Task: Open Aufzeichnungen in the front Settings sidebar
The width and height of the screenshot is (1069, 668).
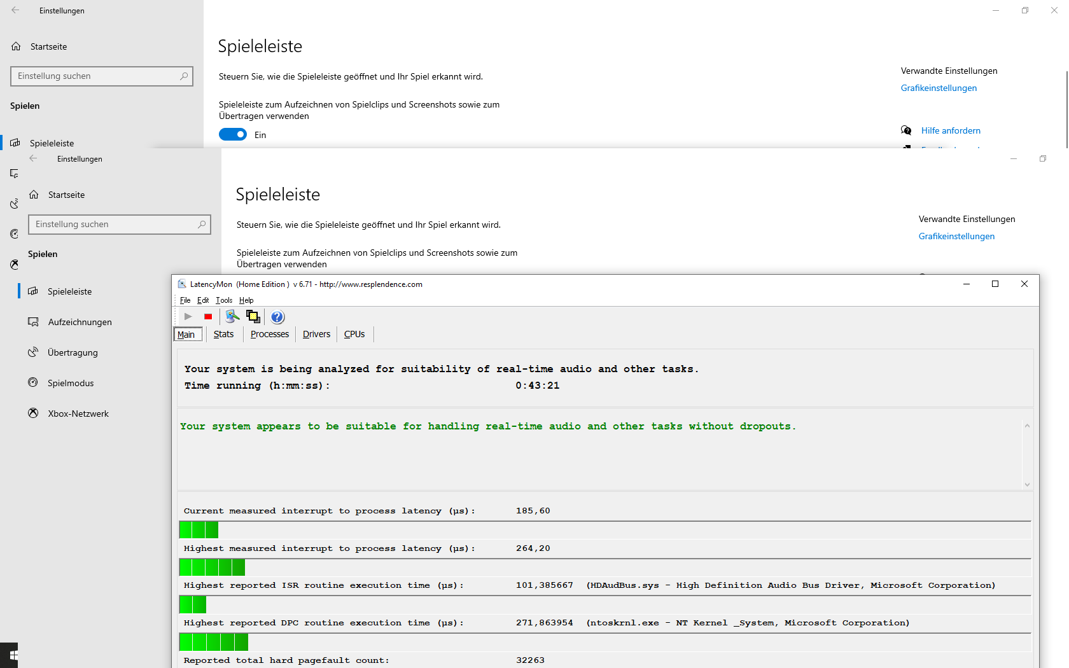Action: [x=80, y=322]
